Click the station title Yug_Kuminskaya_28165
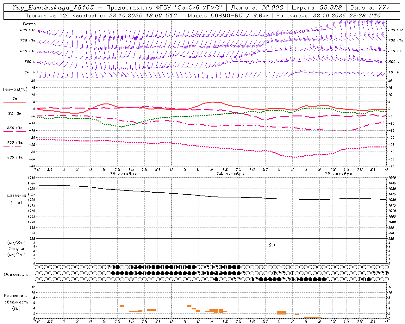This screenshot has width=405, height=324. coord(53,8)
